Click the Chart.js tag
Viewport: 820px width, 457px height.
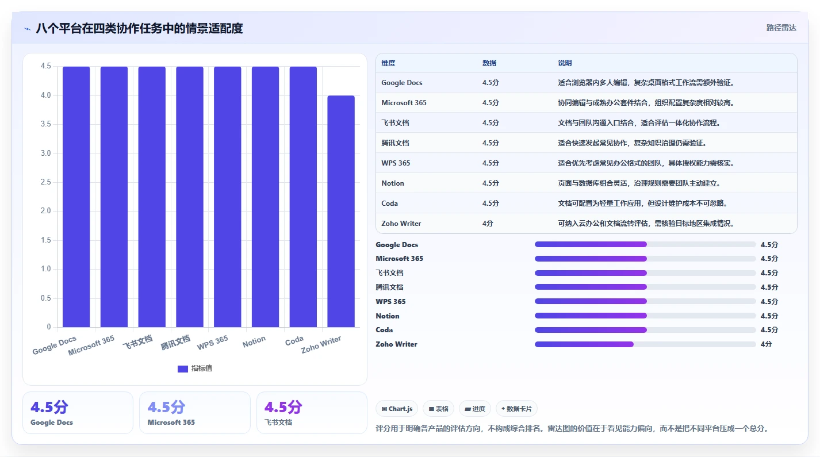[x=397, y=409]
